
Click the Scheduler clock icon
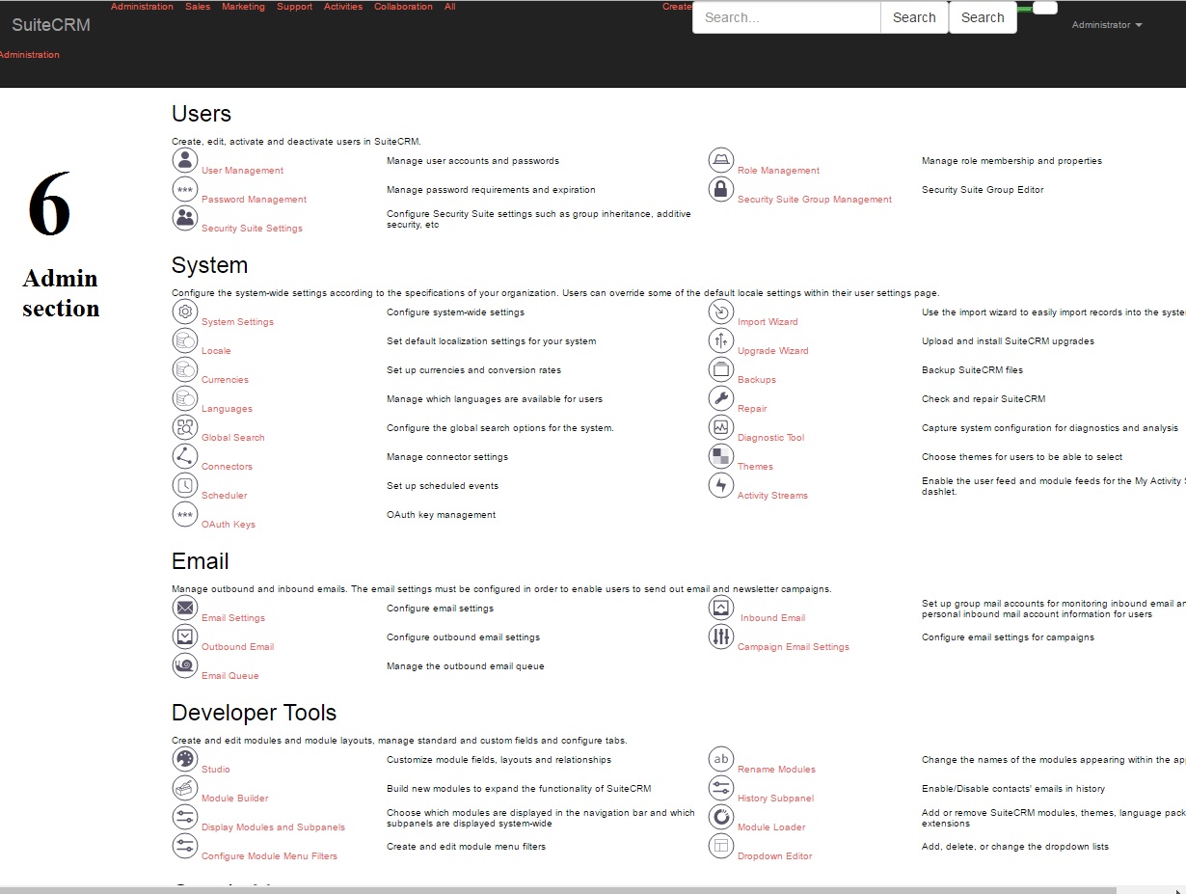[185, 485]
